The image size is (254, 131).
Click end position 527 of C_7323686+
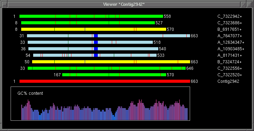159,23
